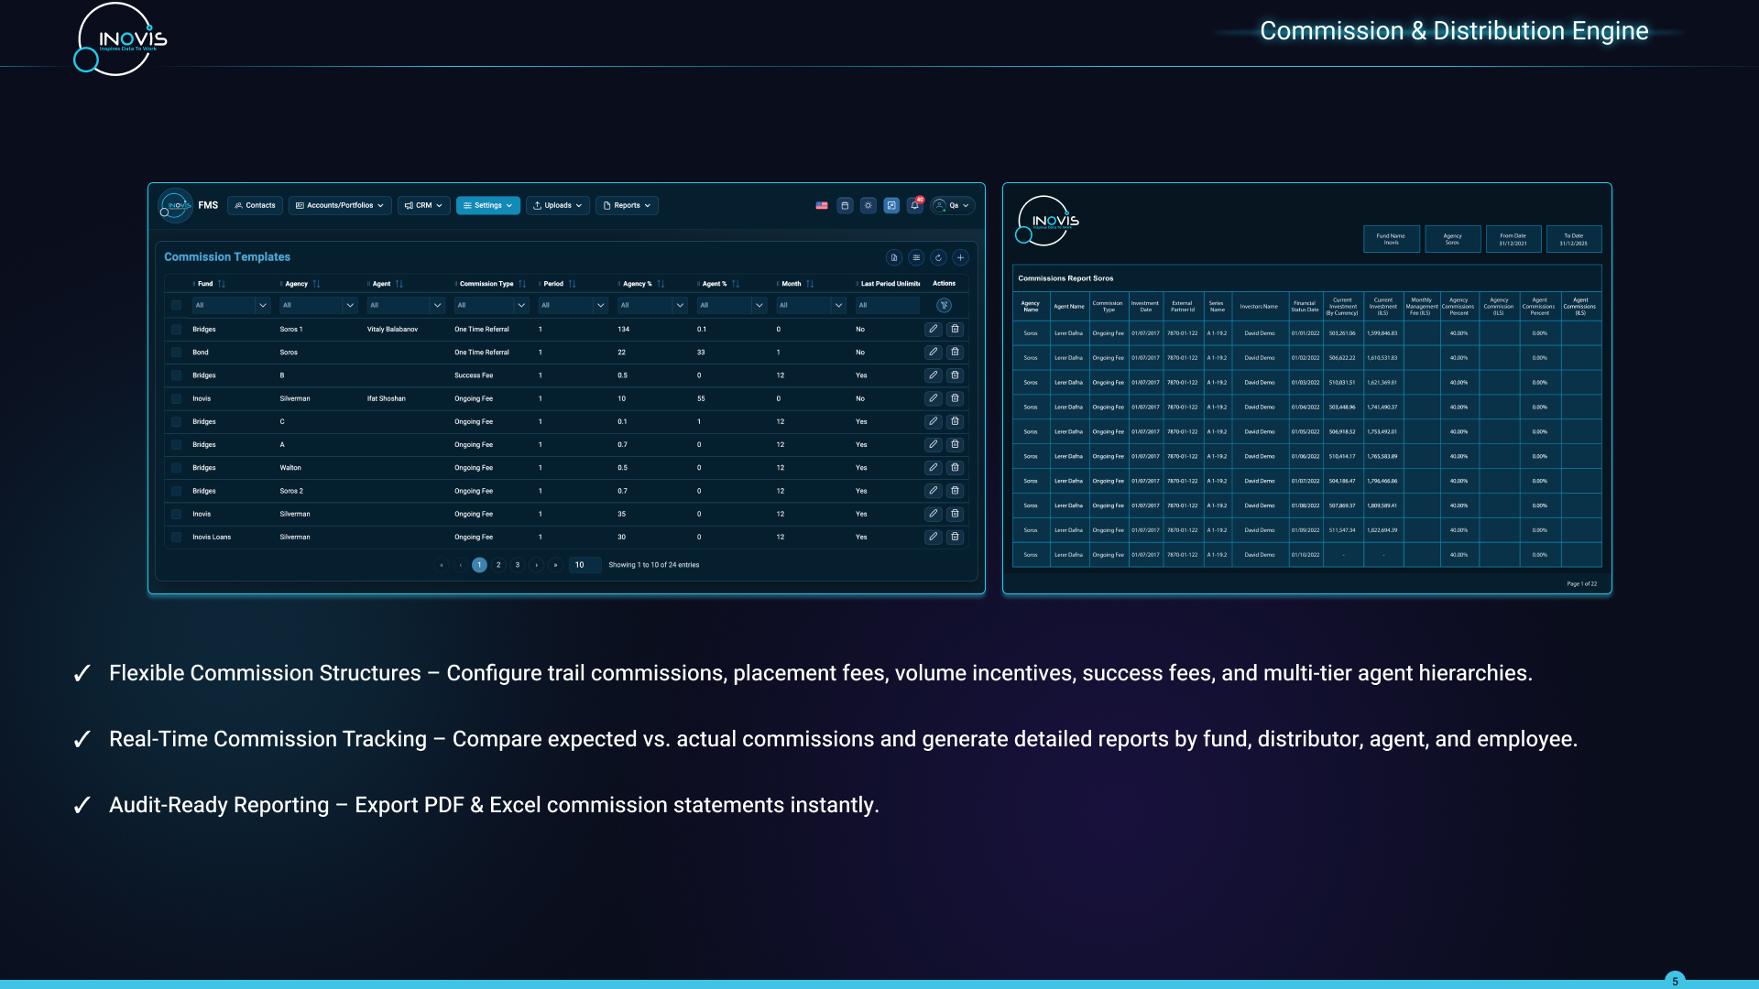
Task: Edit the Inovis Loans Silverman row
Action: click(x=933, y=537)
